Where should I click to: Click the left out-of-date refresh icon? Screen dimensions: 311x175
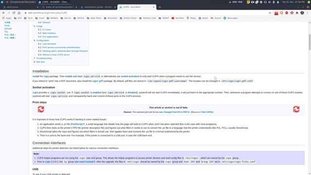(41, 109)
